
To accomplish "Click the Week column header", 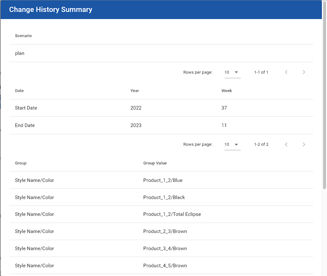I will 227,91.
